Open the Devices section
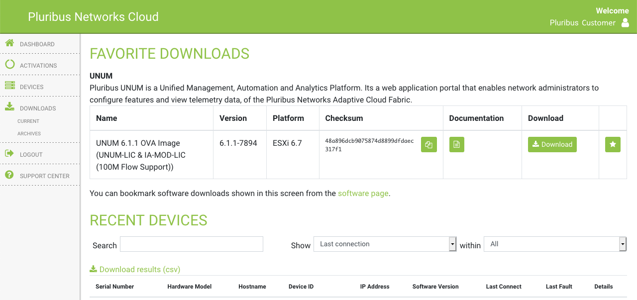Image resolution: width=637 pixels, height=300 pixels. (32, 87)
